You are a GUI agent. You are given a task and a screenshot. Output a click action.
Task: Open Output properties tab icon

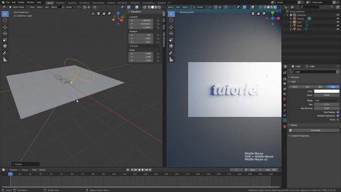coord(285,84)
